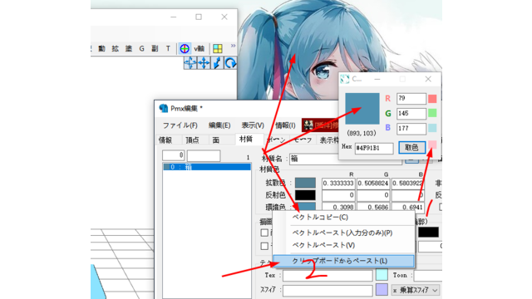Open the 情報(I) menu

(285, 125)
